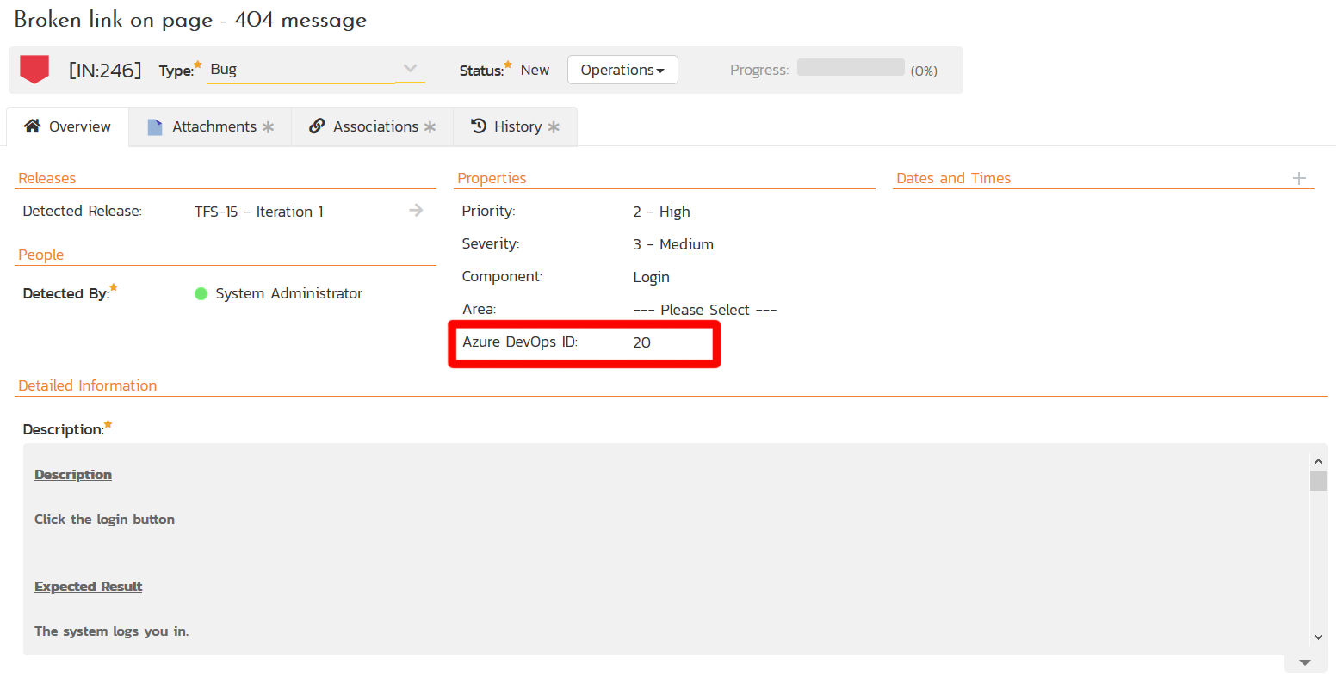Screen dimensions: 1337x677
Task: Open the Operations dropdown menu
Action: [x=622, y=71]
